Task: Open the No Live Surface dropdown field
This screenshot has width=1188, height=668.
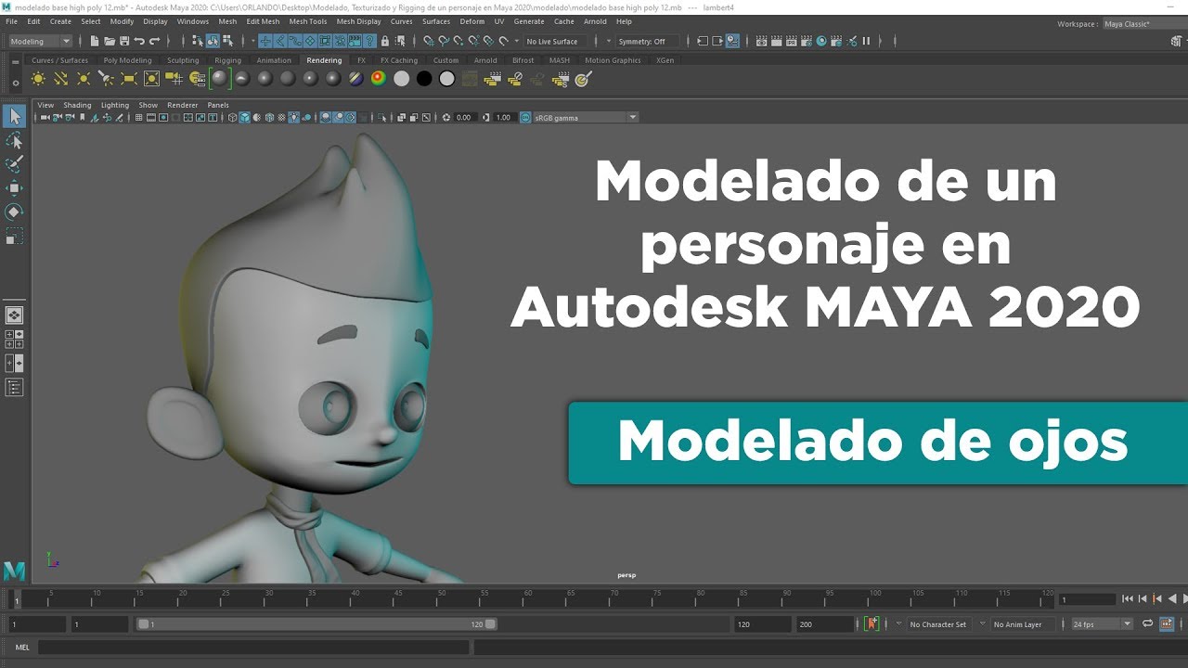Action: [555, 41]
